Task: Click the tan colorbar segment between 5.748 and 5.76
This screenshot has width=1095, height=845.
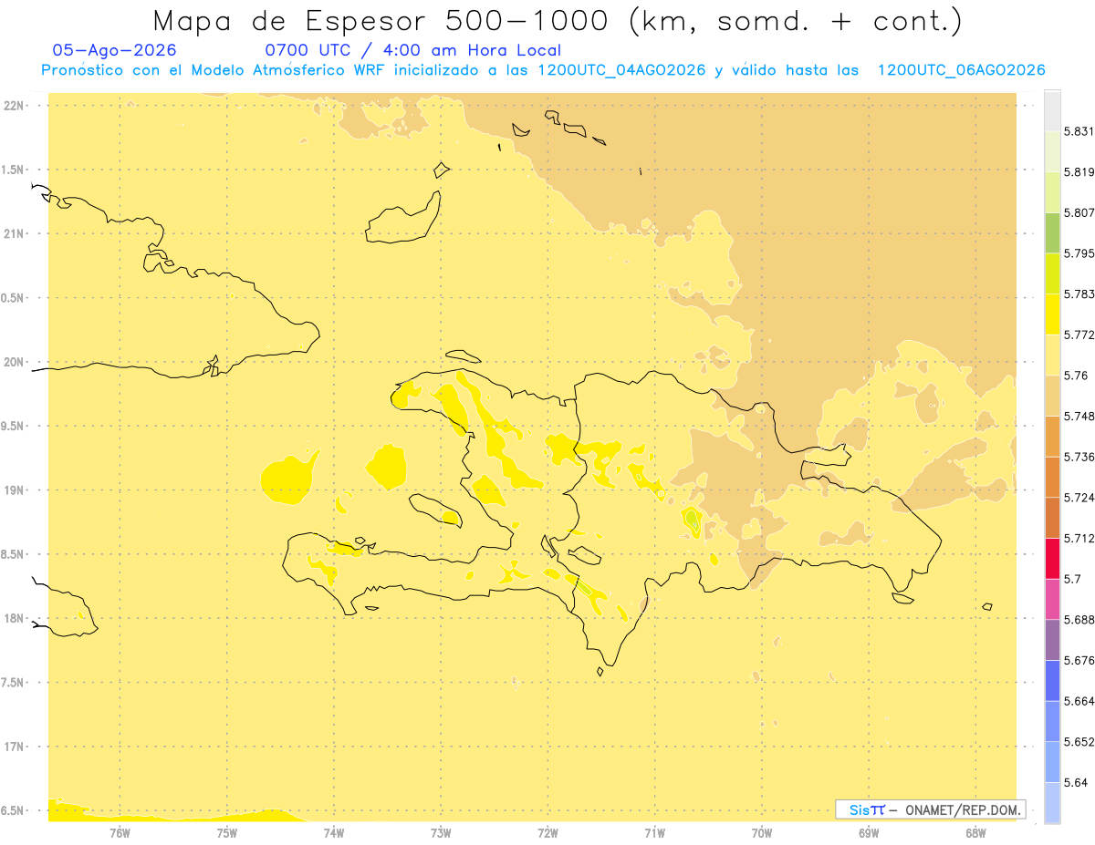Action: (1052, 396)
